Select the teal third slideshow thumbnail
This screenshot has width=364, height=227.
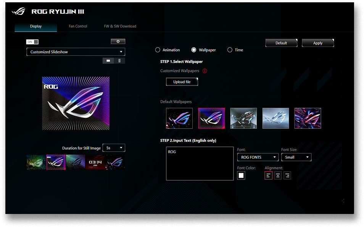pyautogui.click(x=76, y=162)
